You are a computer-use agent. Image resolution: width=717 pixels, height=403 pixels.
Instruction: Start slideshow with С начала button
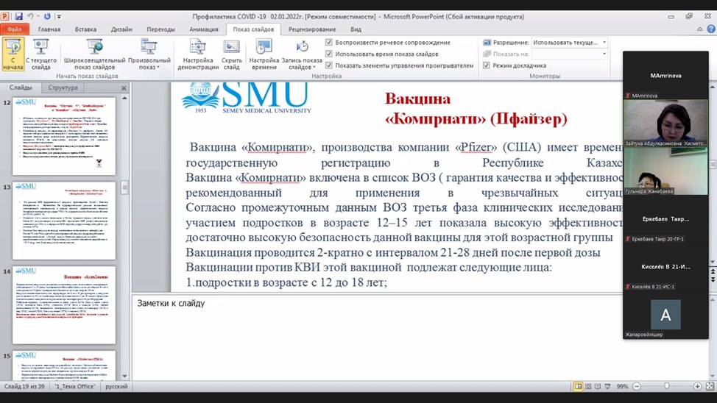13,54
